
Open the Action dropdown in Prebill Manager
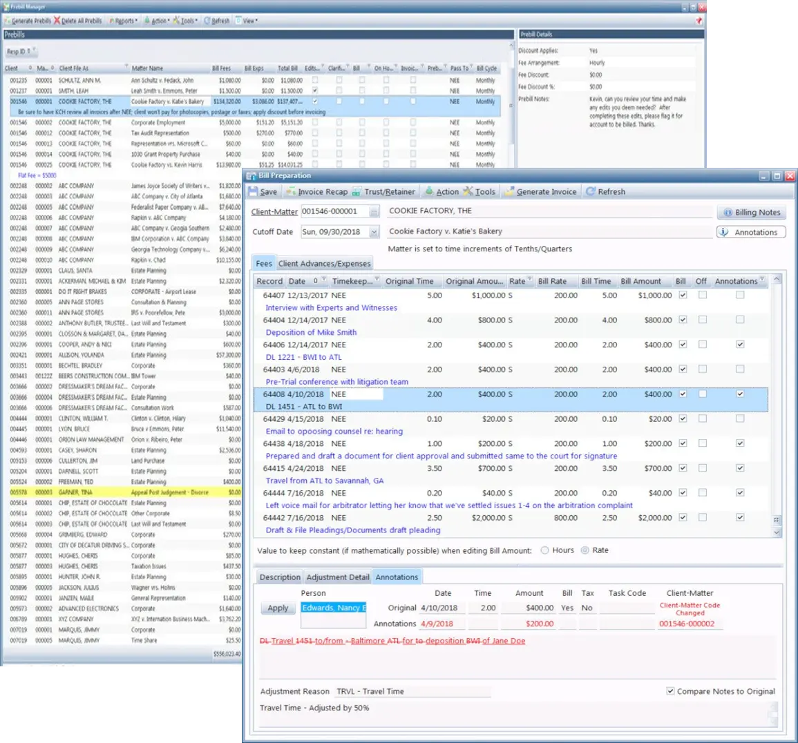click(x=158, y=20)
